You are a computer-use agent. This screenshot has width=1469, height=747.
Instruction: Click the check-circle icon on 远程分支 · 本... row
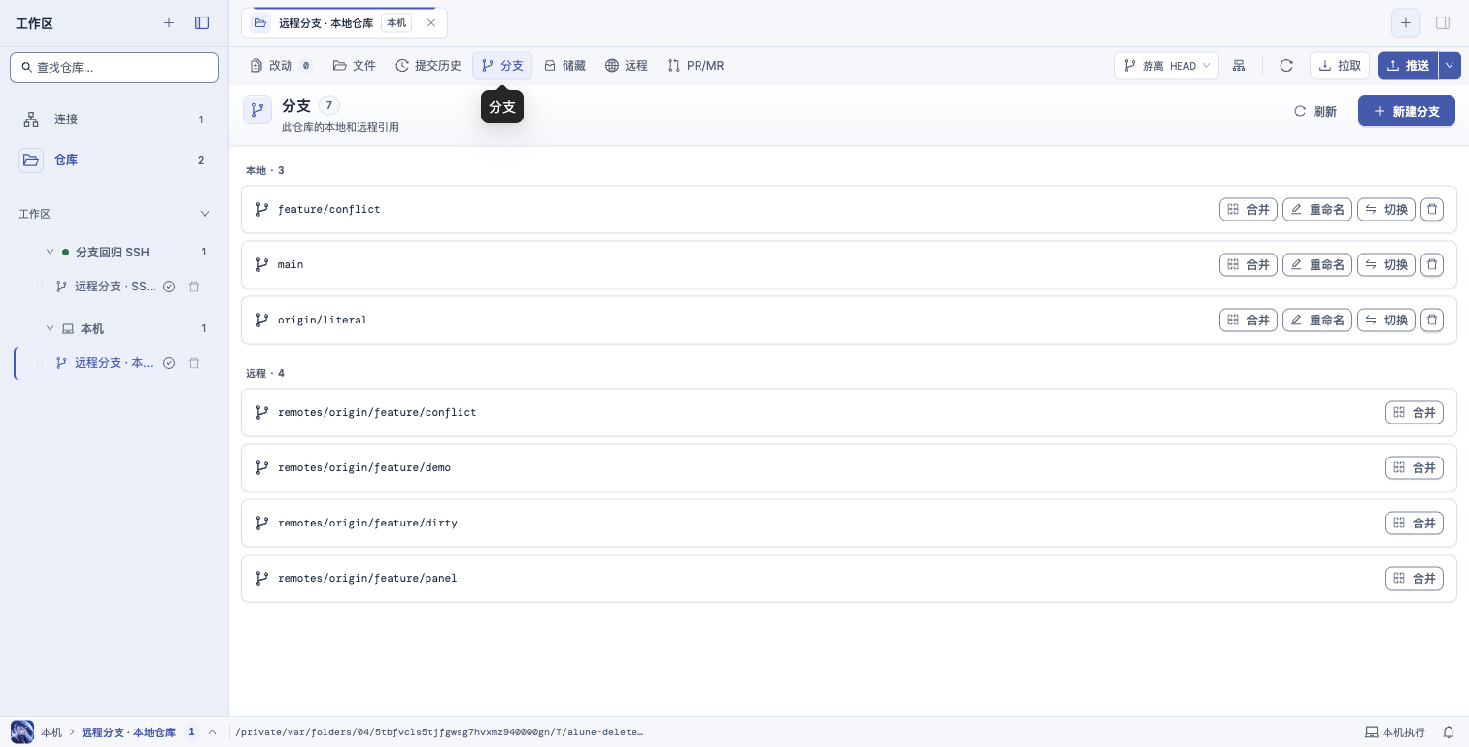pos(169,363)
